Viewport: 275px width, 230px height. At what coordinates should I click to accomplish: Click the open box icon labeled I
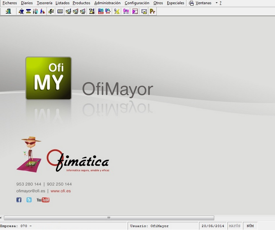[68, 11]
